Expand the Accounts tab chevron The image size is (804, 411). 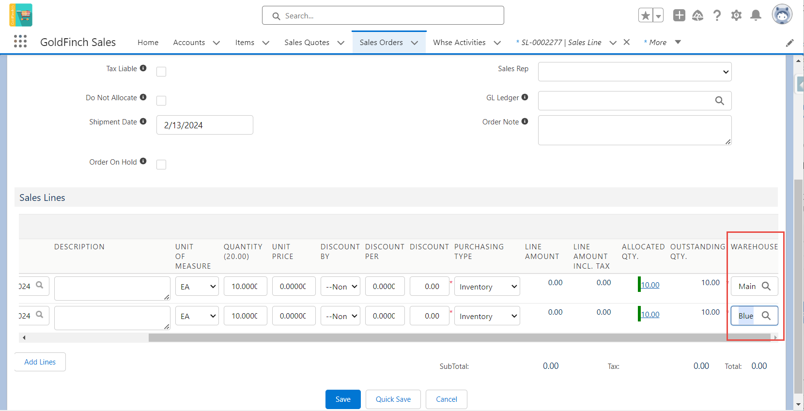216,43
